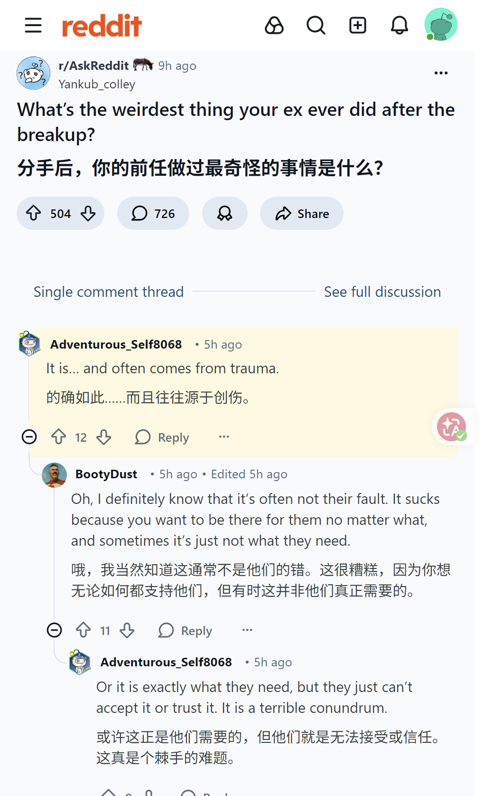484x796 pixels.
Task: Upvote Adventurous_Self8068's comment with 12 votes
Action: (x=59, y=436)
